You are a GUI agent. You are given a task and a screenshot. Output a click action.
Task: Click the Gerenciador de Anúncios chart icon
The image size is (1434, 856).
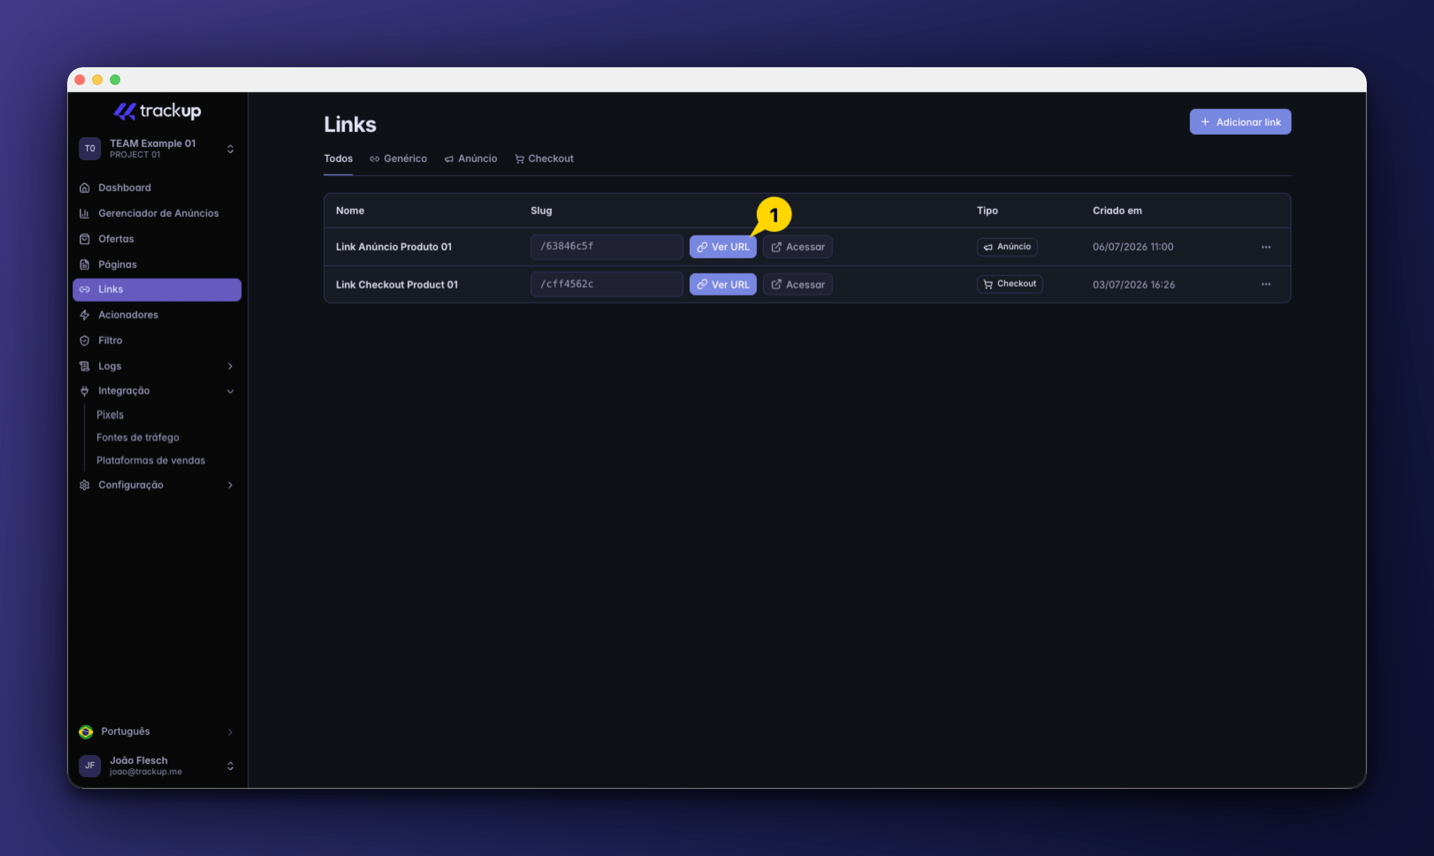coord(85,213)
